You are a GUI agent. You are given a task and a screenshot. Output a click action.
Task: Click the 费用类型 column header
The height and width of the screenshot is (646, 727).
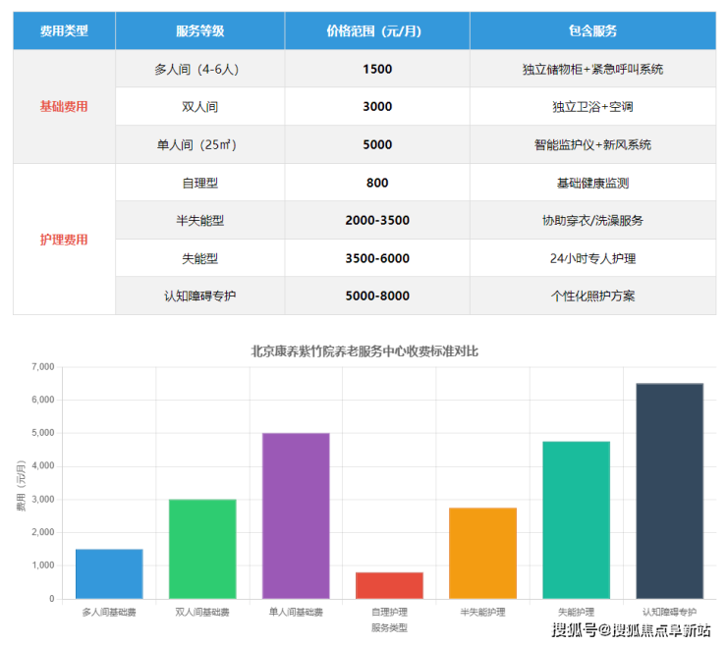(x=64, y=30)
